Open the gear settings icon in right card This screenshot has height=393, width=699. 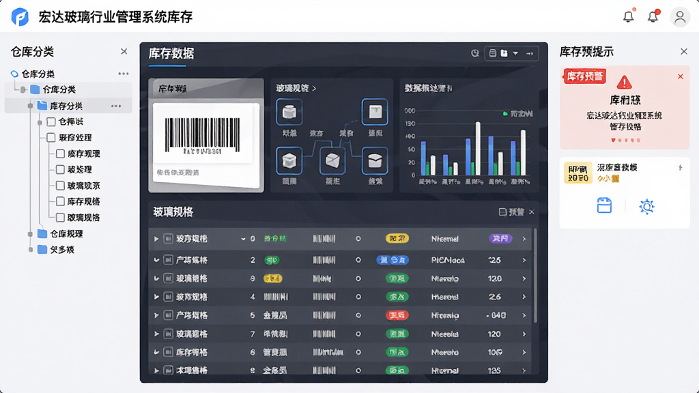pos(646,206)
